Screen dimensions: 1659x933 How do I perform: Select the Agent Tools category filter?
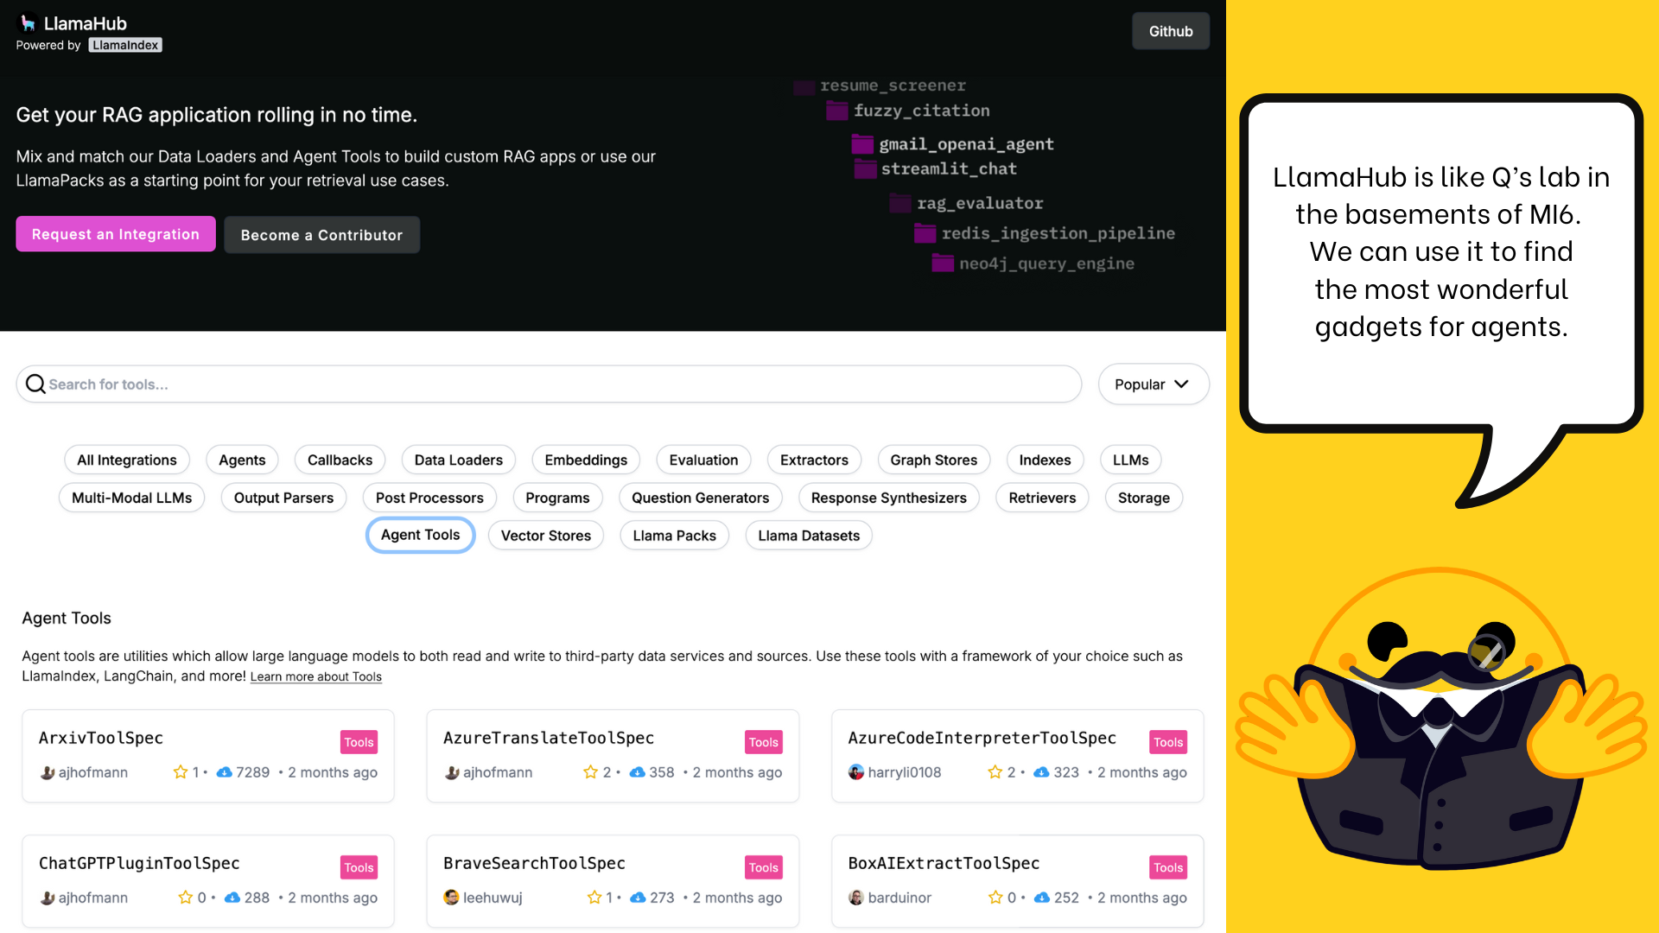(x=421, y=535)
